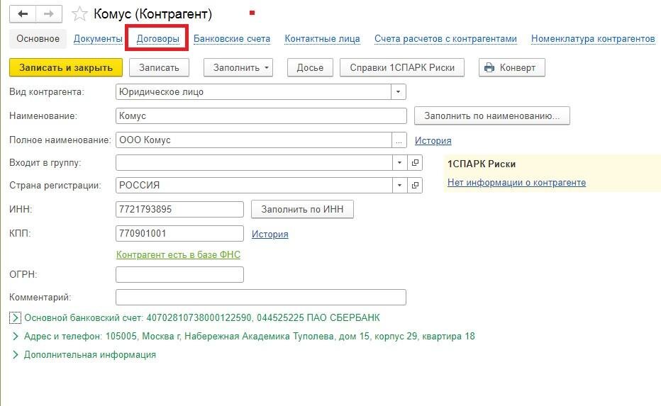Screen dimensions: 661x406
Task: Open История link next to КПП
Action: [x=270, y=234]
